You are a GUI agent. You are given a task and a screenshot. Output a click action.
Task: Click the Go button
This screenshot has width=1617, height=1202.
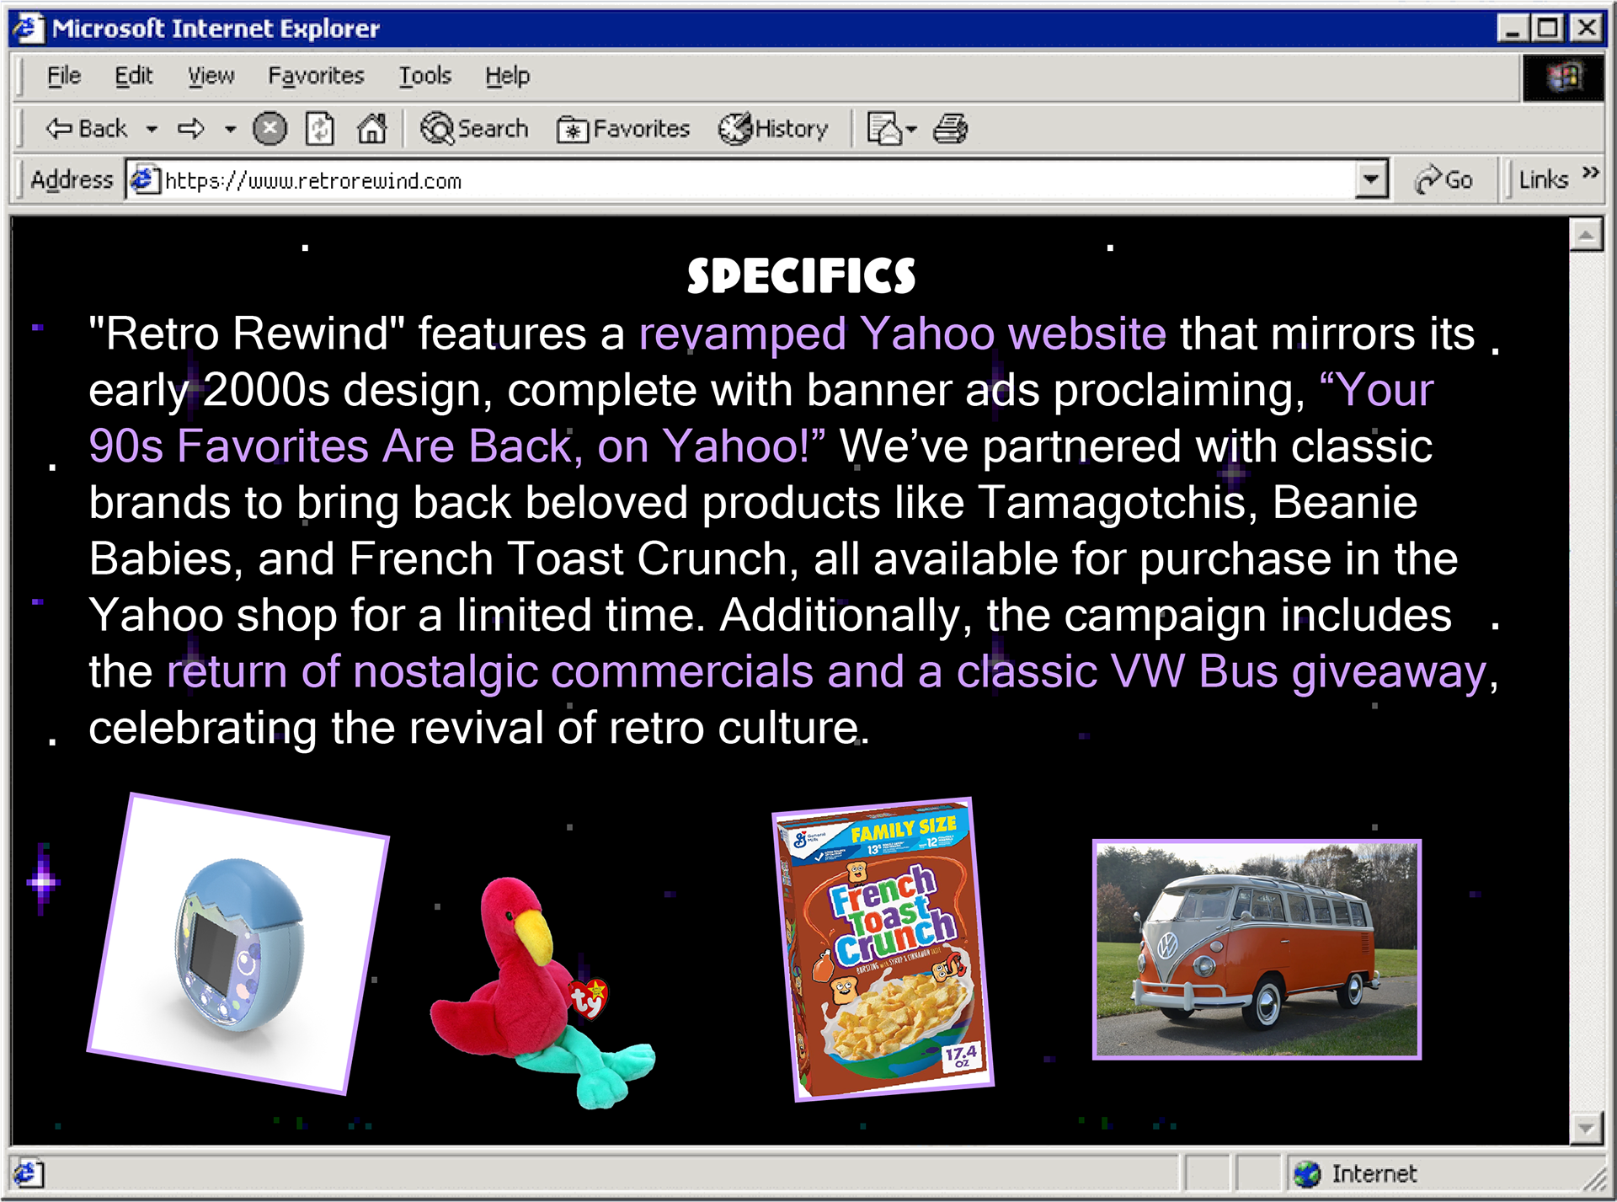tap(1444, 179)
